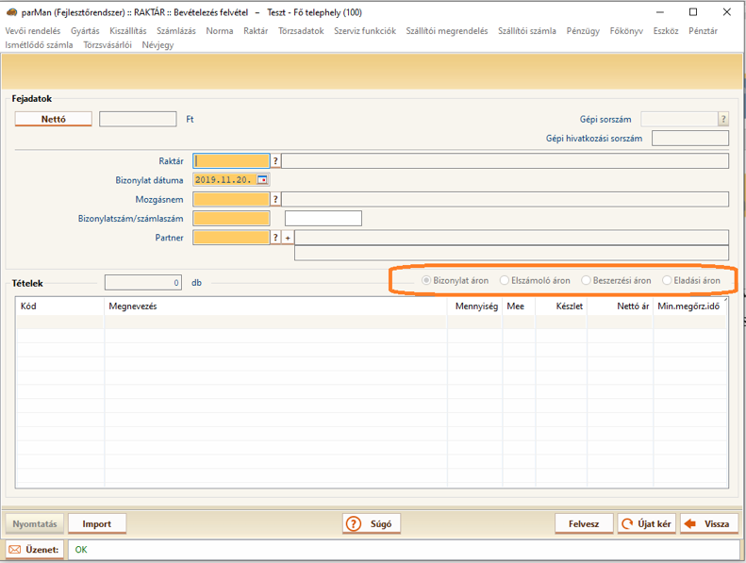Open the Pénztár menu
Screen dimensions: 746x563
(x=703, y=31)
